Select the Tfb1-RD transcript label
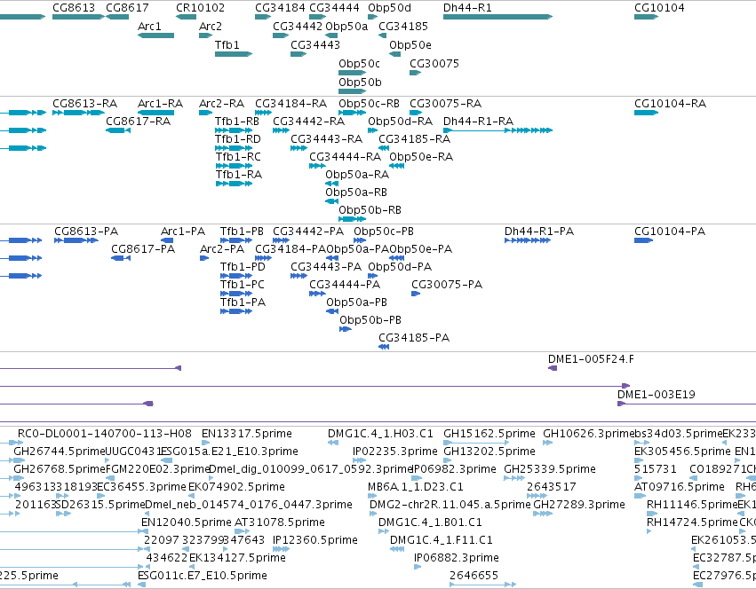The image size is (756, 589). (238, 139)
